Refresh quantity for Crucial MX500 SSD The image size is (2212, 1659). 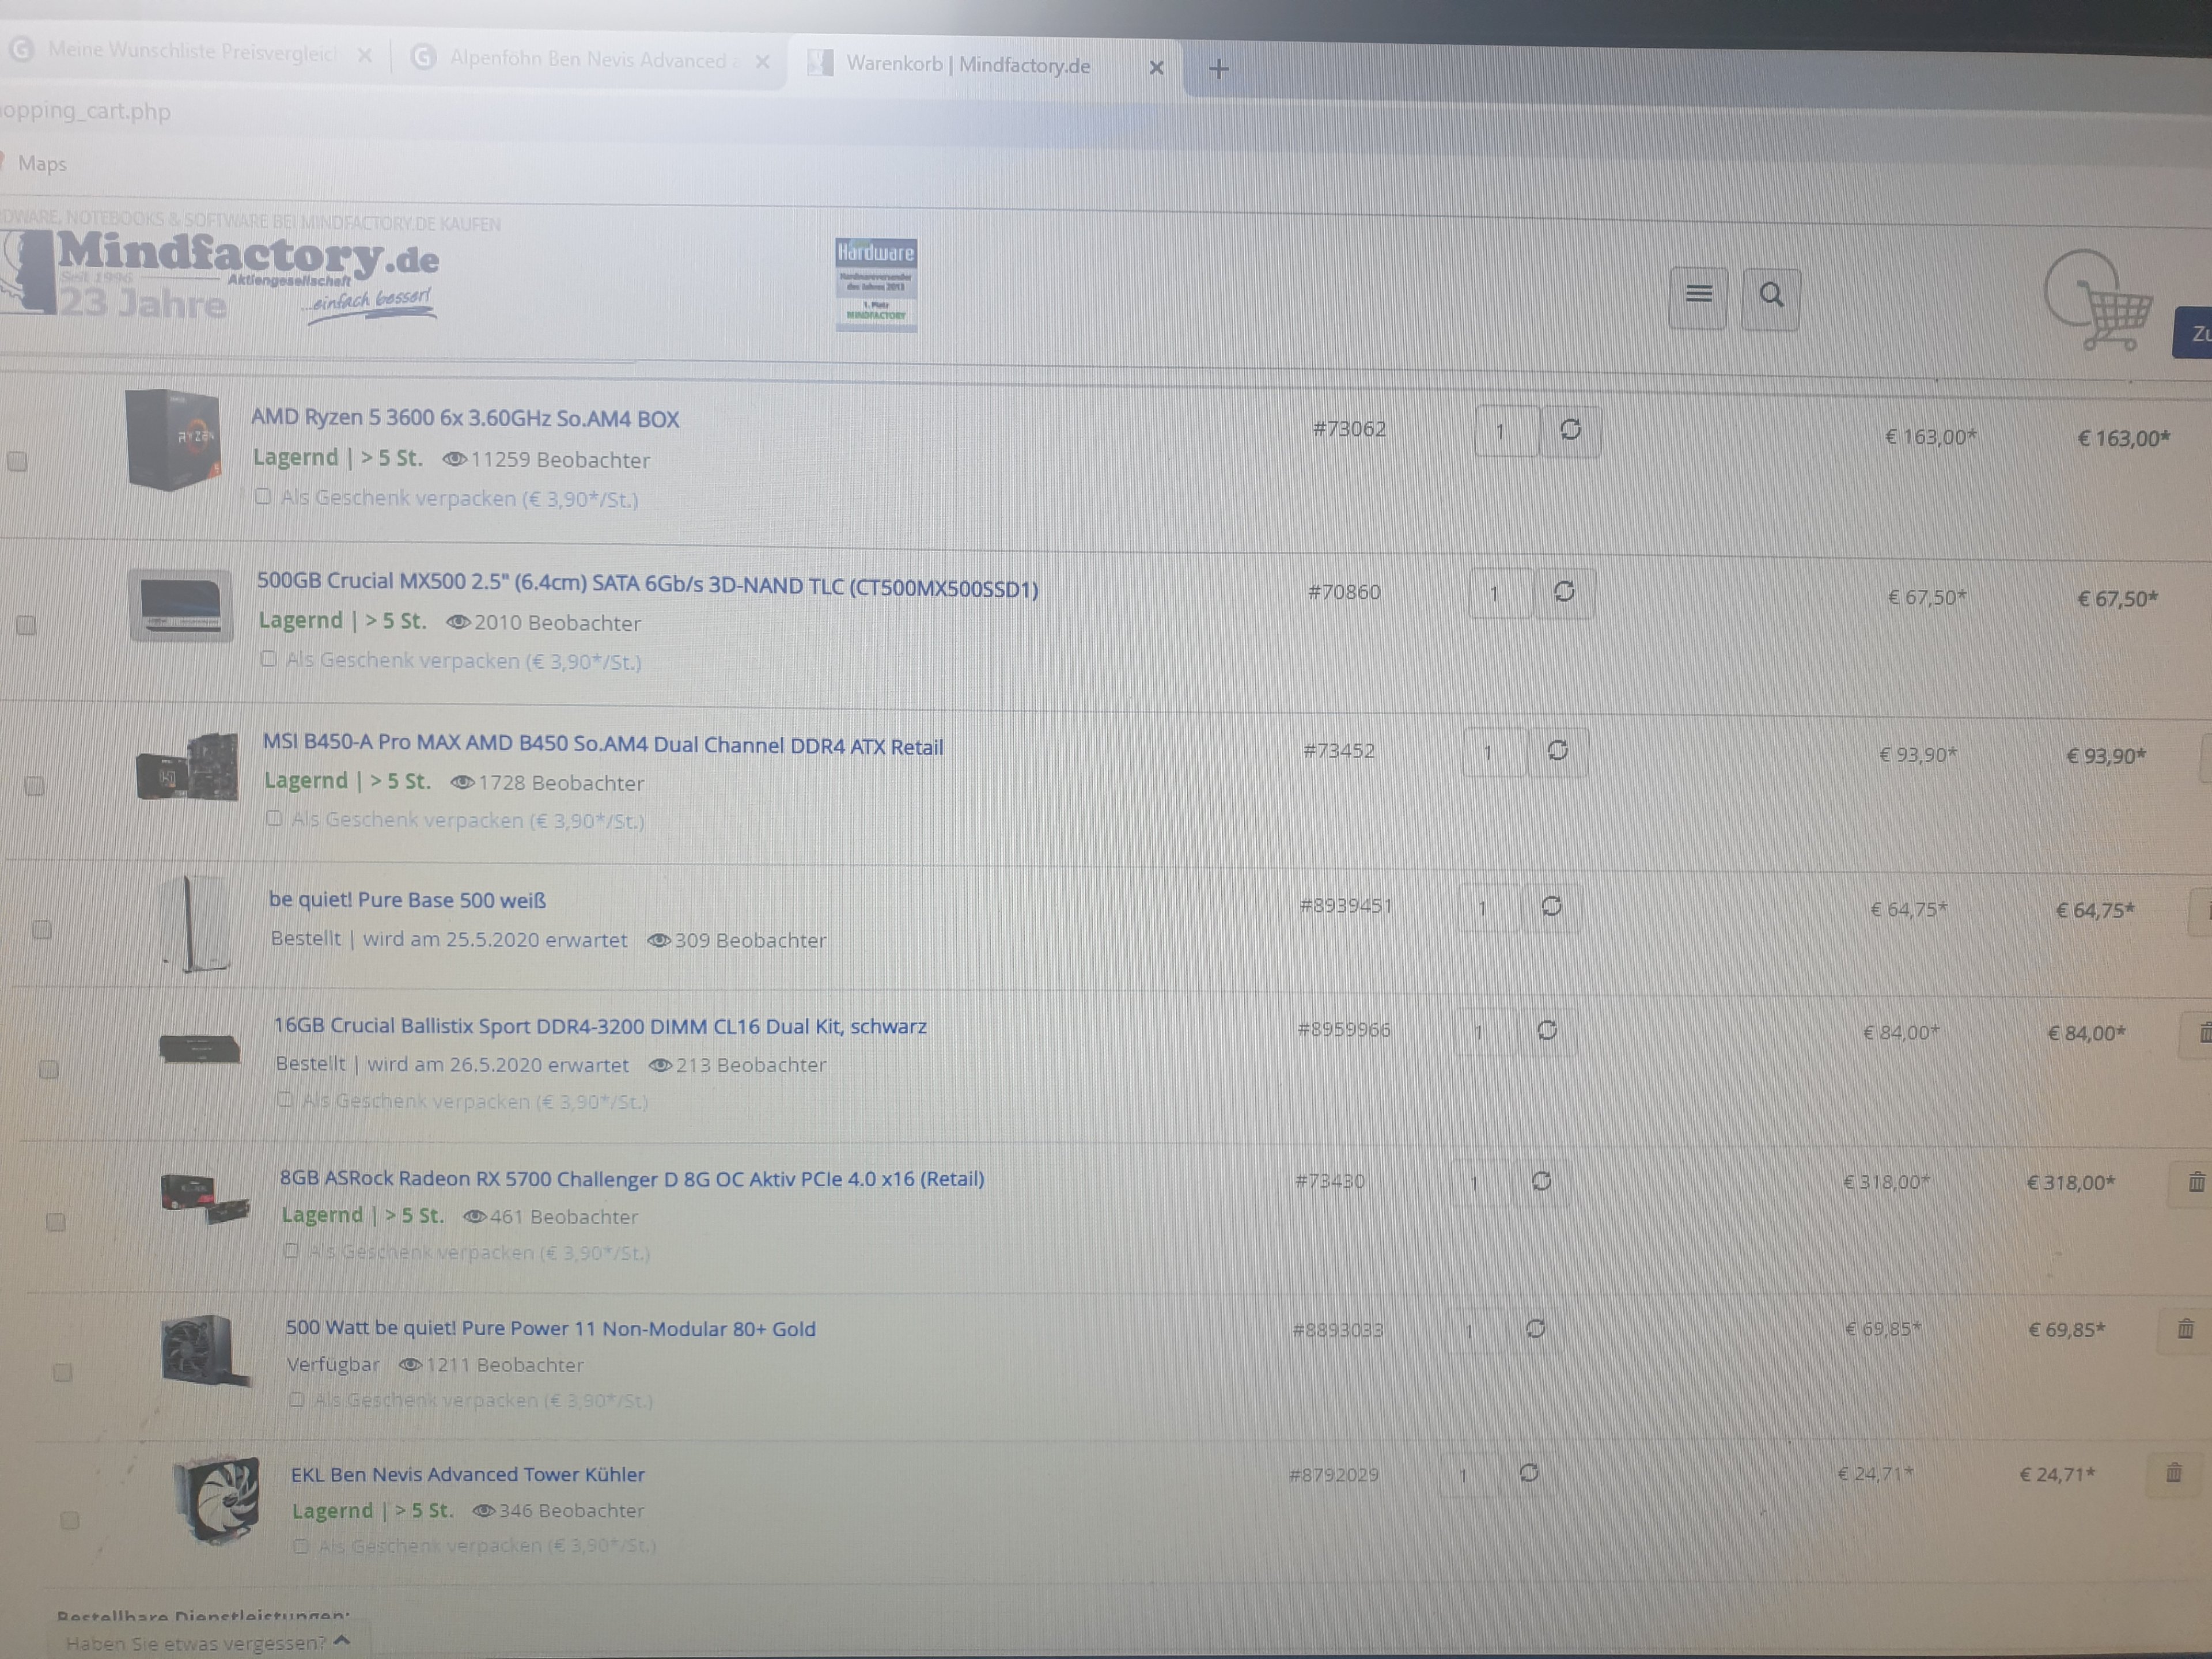coord(1564,593)
